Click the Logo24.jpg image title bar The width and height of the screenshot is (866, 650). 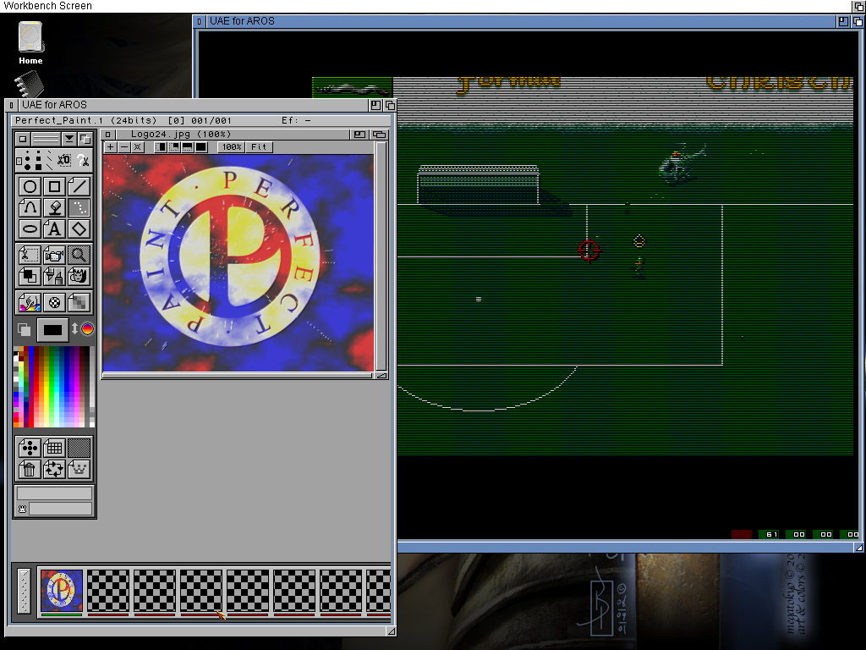[232, 135]
